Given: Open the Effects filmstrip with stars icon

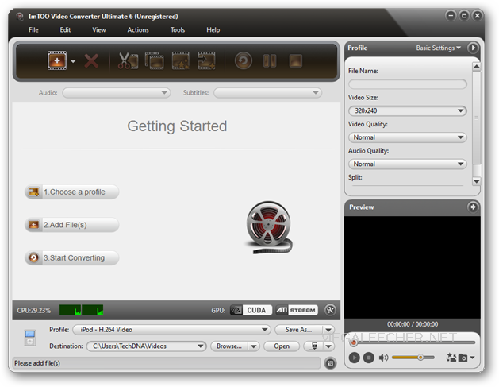Looking at the screenshot, I should tap(180, 60).
